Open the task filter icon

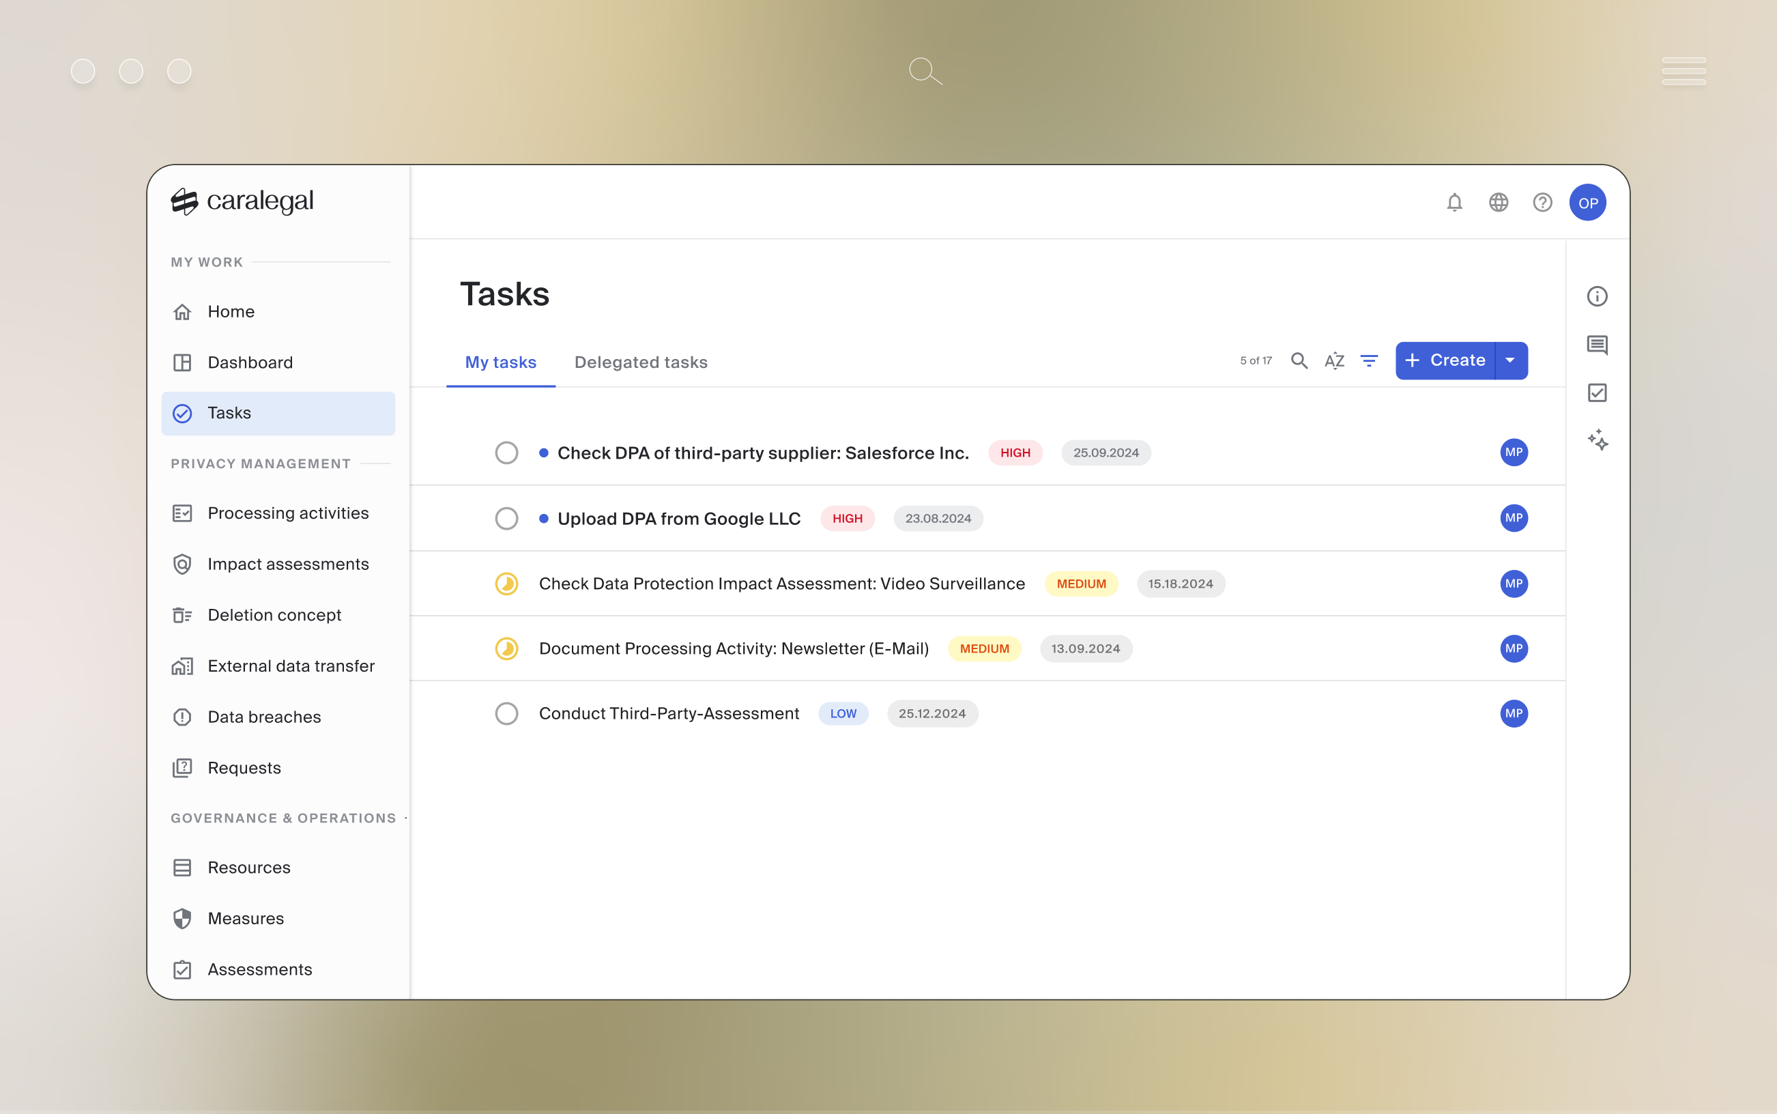click(x=1368, y=360)
